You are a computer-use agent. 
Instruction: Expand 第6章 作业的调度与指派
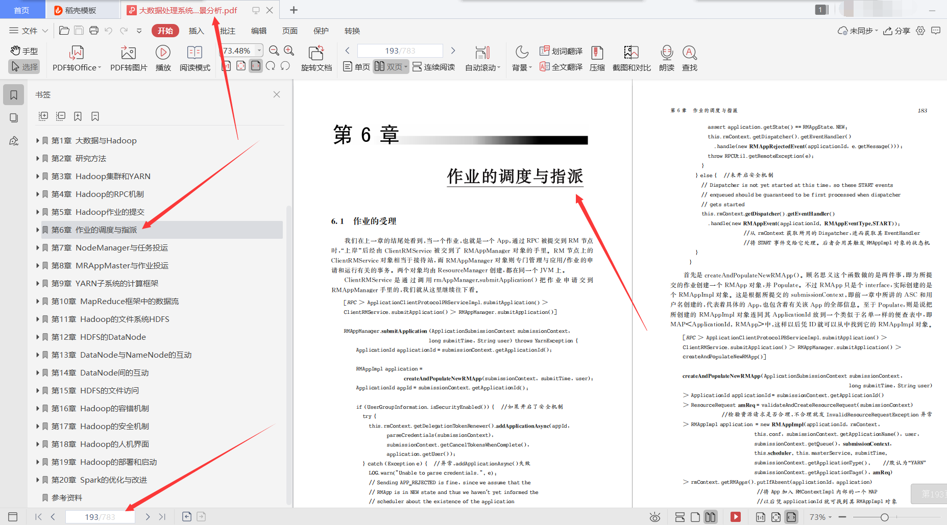(38, 230)
